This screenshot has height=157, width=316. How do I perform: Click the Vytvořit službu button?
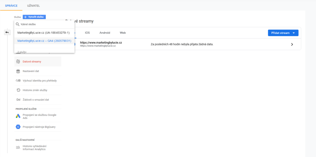[34, 17]
